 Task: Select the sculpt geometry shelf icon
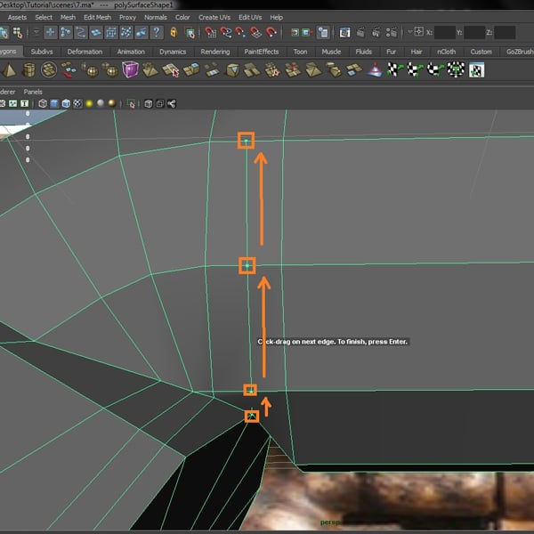tap(376, 70)
